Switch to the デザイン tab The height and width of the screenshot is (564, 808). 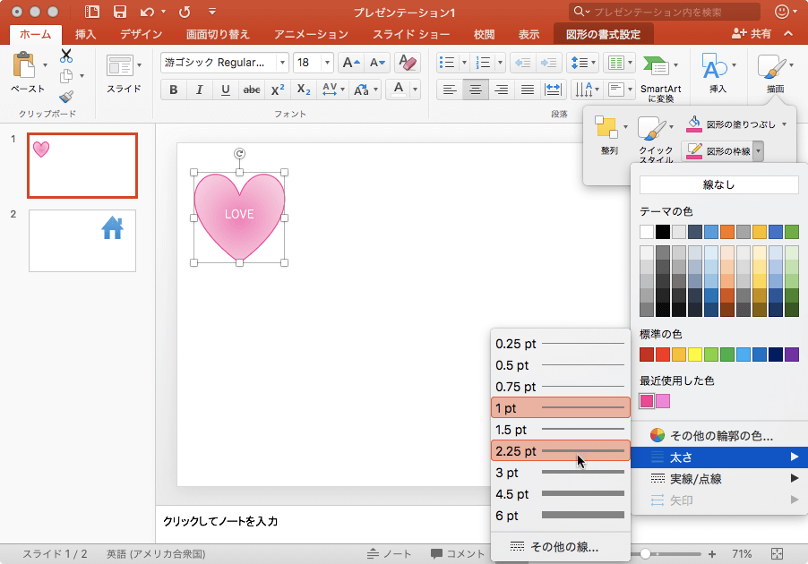141,34
